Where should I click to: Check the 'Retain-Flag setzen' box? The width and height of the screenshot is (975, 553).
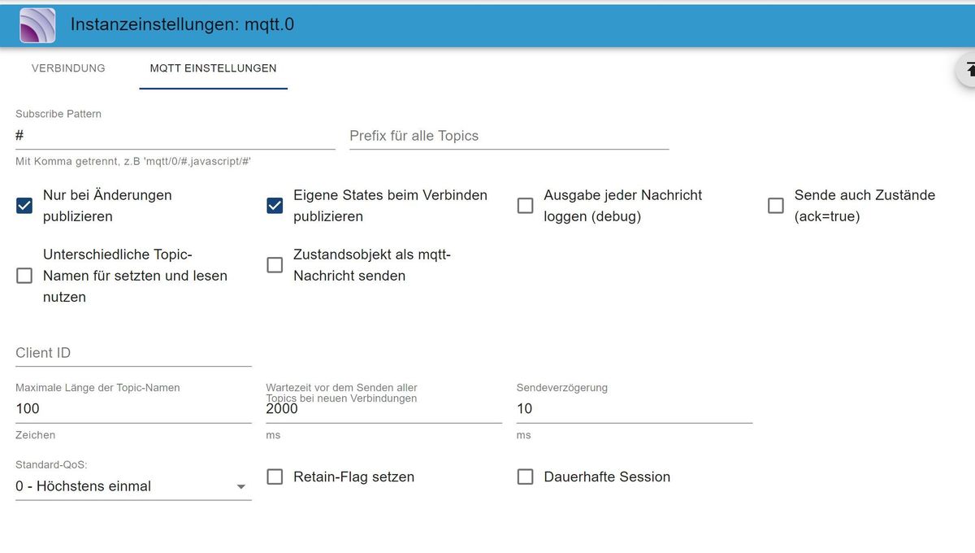click(x=275, y=477)
